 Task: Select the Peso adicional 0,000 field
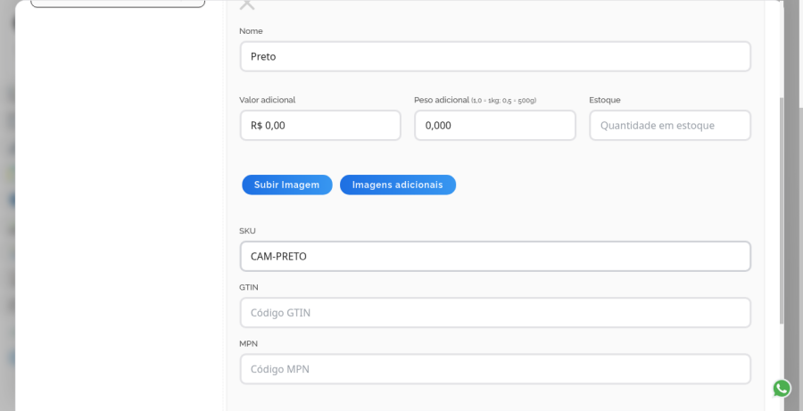tap(494, 126)
